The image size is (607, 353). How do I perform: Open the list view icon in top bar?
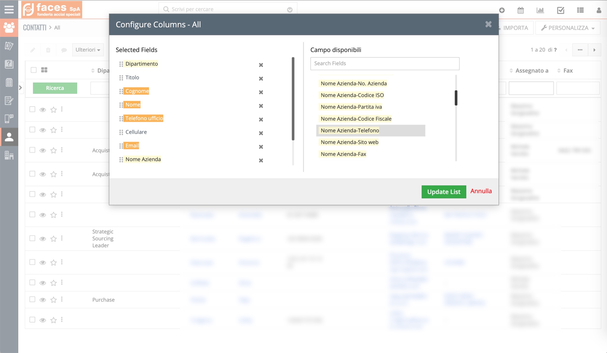pyautogui.click(x=580, y=10)
